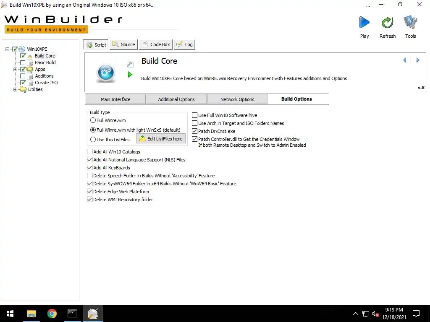Enable Add All Win10 Catalogs checkbox

(x=90, y=152)
